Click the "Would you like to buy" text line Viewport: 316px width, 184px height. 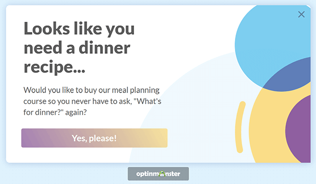click(x=91, y=90)
